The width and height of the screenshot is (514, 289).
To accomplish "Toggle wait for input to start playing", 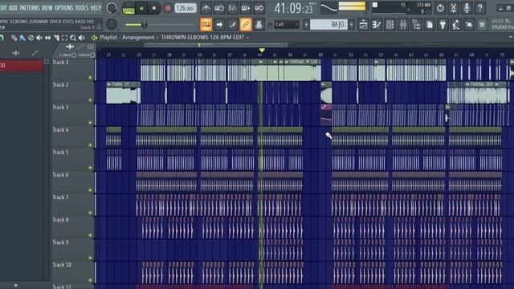I will pos(219,8).
